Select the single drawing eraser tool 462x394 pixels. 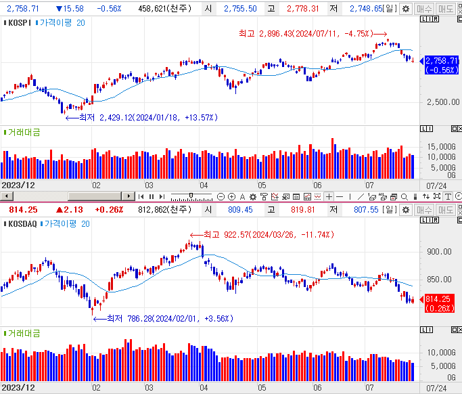pyautogui.click(x=372, y=197)
